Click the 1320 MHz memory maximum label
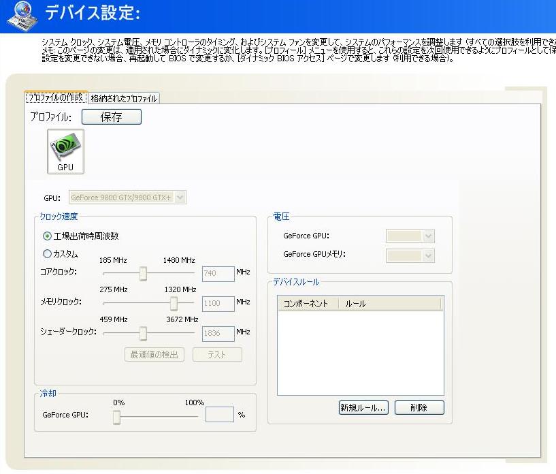Screen dimensions: 556x474 pyautogui.click(x=180, y=289)
